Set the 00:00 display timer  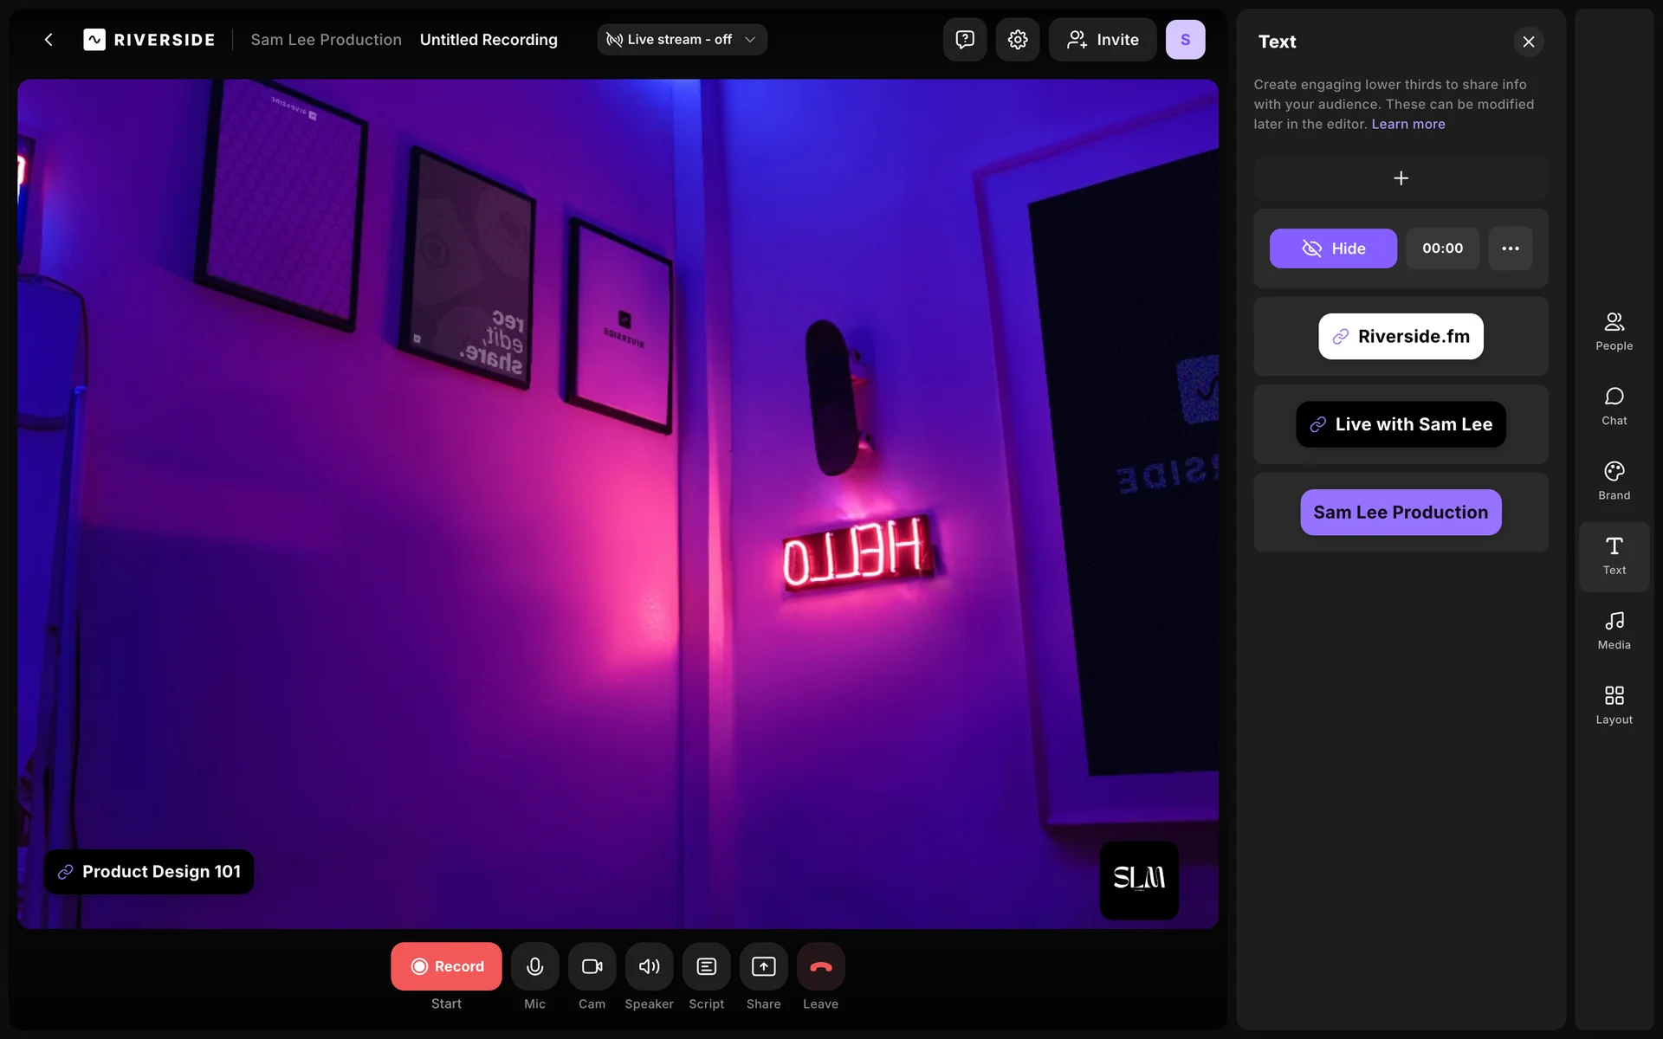click(1442, 248)
